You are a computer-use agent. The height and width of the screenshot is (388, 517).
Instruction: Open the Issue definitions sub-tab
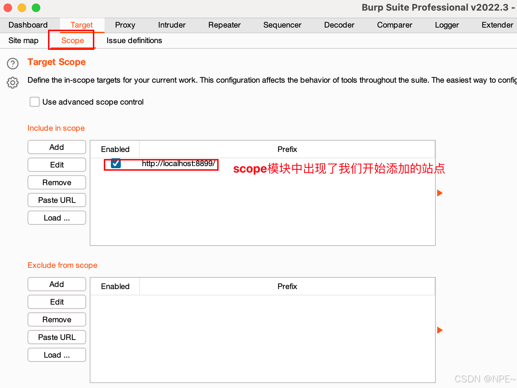(x=135, y=41)
